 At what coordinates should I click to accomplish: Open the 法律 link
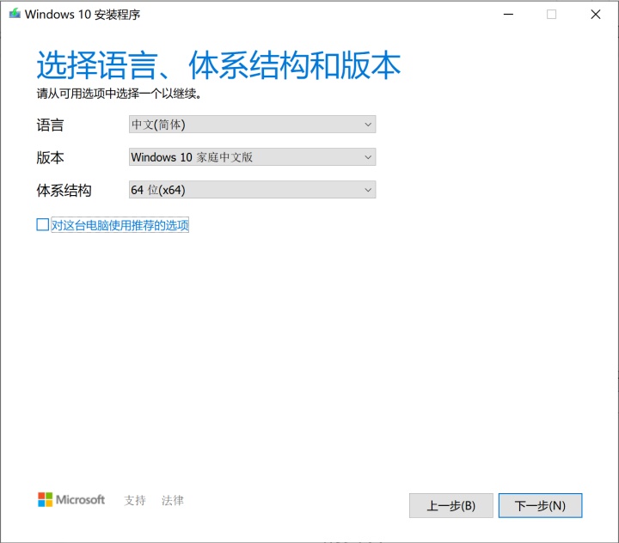(x=173, y=500)
